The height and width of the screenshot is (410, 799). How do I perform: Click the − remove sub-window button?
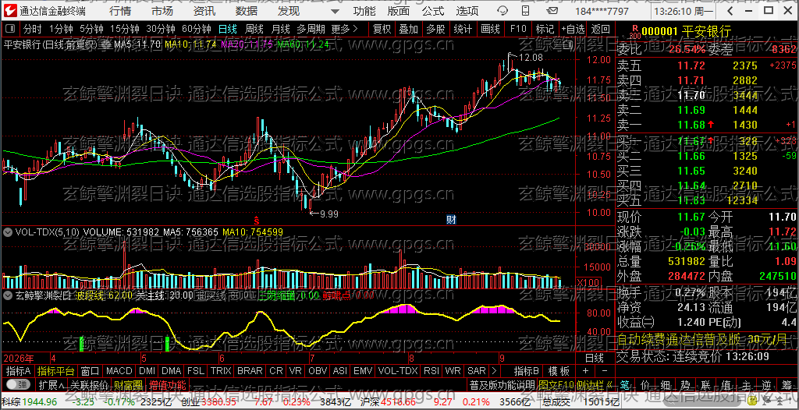tap(605, 371)
